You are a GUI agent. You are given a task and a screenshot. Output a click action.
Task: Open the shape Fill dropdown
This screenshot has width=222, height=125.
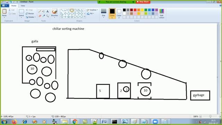pos(90,14)
